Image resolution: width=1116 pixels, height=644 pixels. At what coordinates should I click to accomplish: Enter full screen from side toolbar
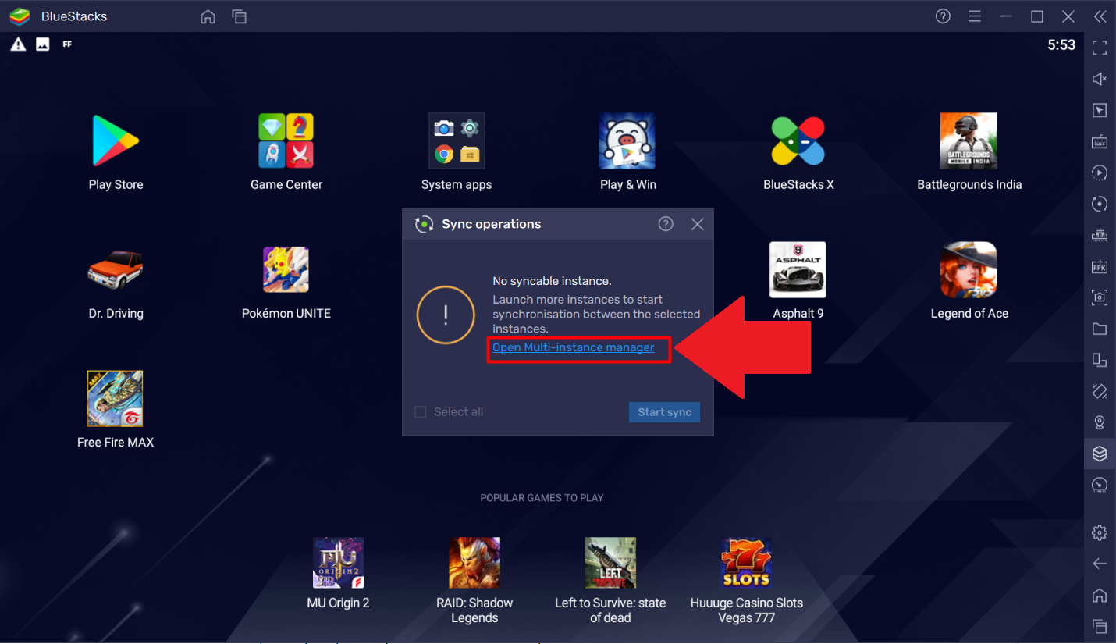click(1100, 48)
